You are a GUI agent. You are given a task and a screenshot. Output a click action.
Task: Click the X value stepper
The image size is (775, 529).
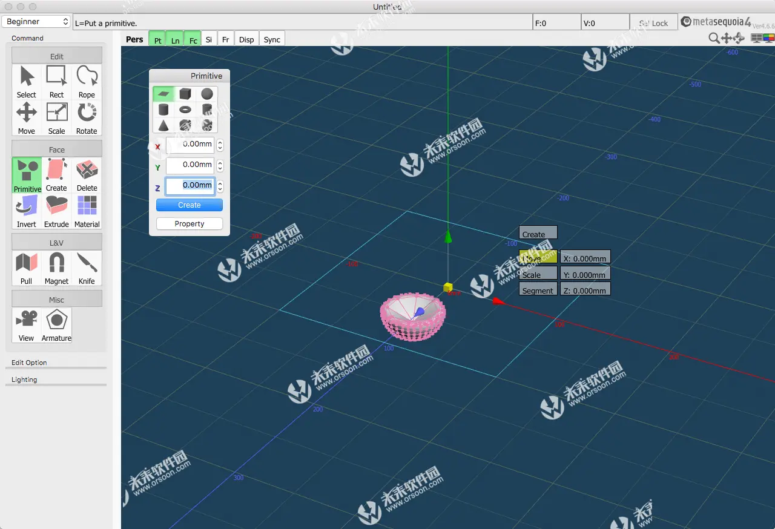(220, 145)
